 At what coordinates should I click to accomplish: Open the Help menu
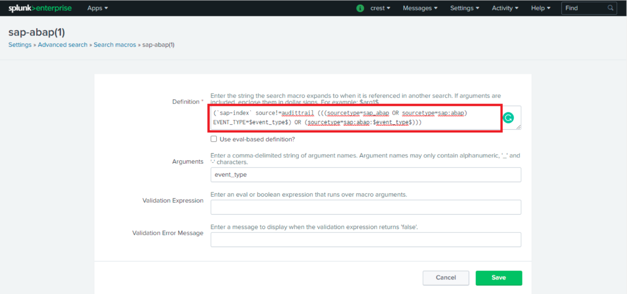tap(540, 8)
